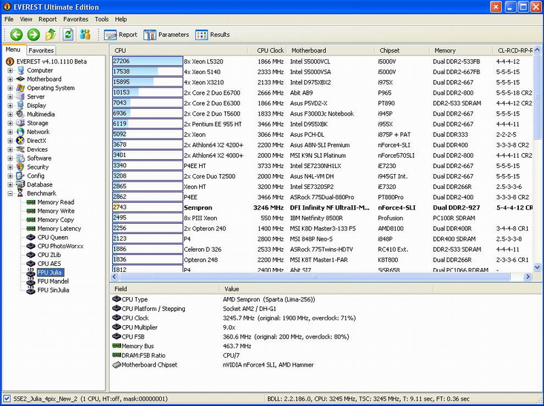Sort by the Chipset column header
544x406 pixels.
(402, 50)
